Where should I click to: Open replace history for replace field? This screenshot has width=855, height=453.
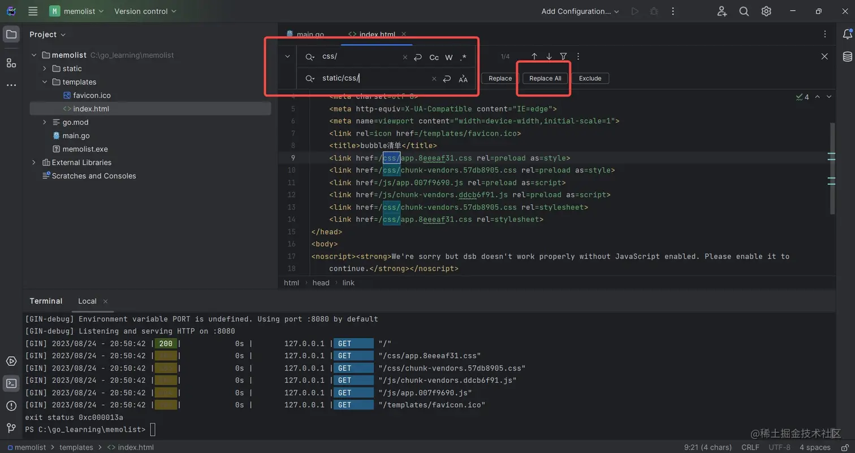pyautogui.click(x=310, y=79)
